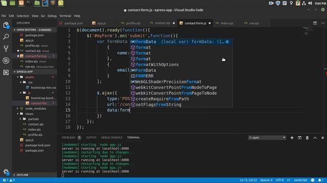Pick WebGLShaderPrecisionFormat suggestion
The image size is (327, 183).
pyautogui.click(x=181, y=82)
